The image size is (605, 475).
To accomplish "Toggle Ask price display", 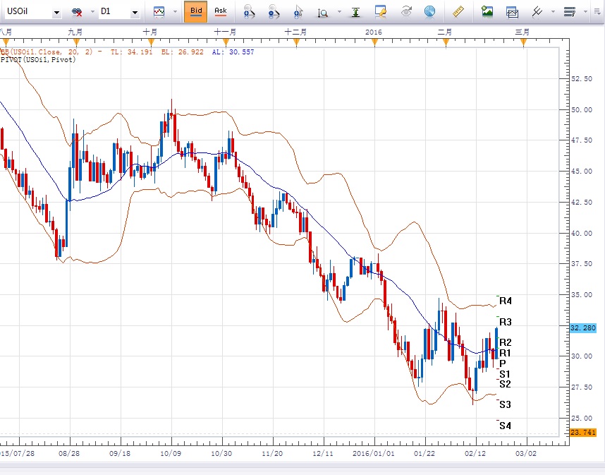I will pyautogui.click(x=220, y=11).
